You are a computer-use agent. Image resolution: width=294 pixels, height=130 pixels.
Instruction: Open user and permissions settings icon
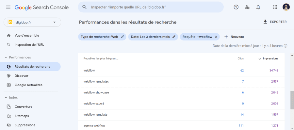pos(247,7)
